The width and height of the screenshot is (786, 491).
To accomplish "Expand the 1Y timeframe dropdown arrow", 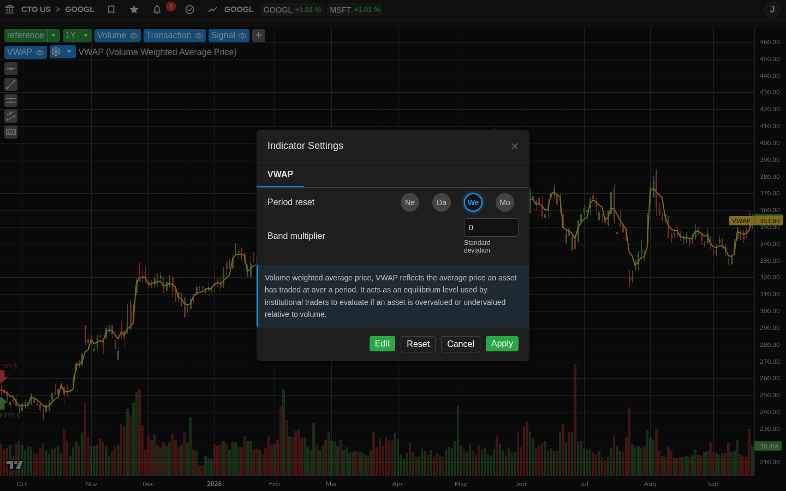I will pyautogui.click(x=86, y=35).
